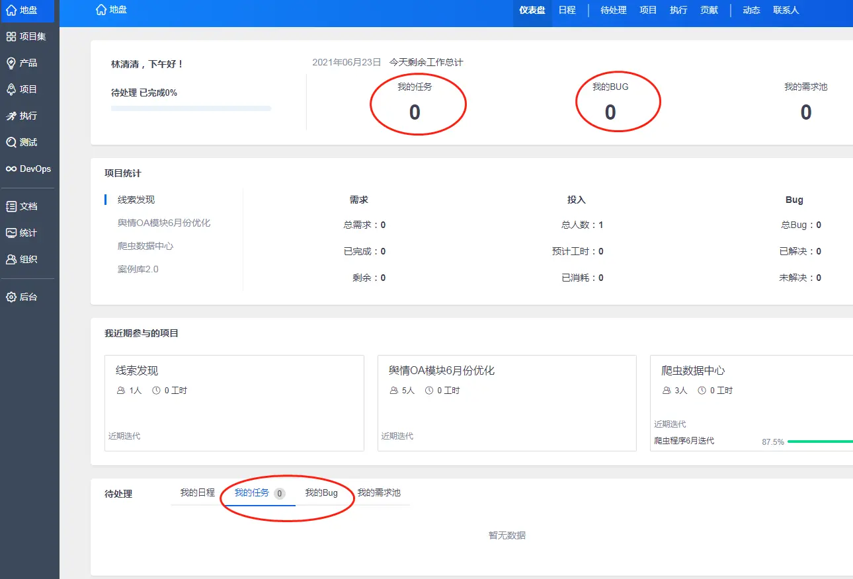Click the 地盘 home icon in sidebar
The image size is (853, 579).
(x=11, y=10)
